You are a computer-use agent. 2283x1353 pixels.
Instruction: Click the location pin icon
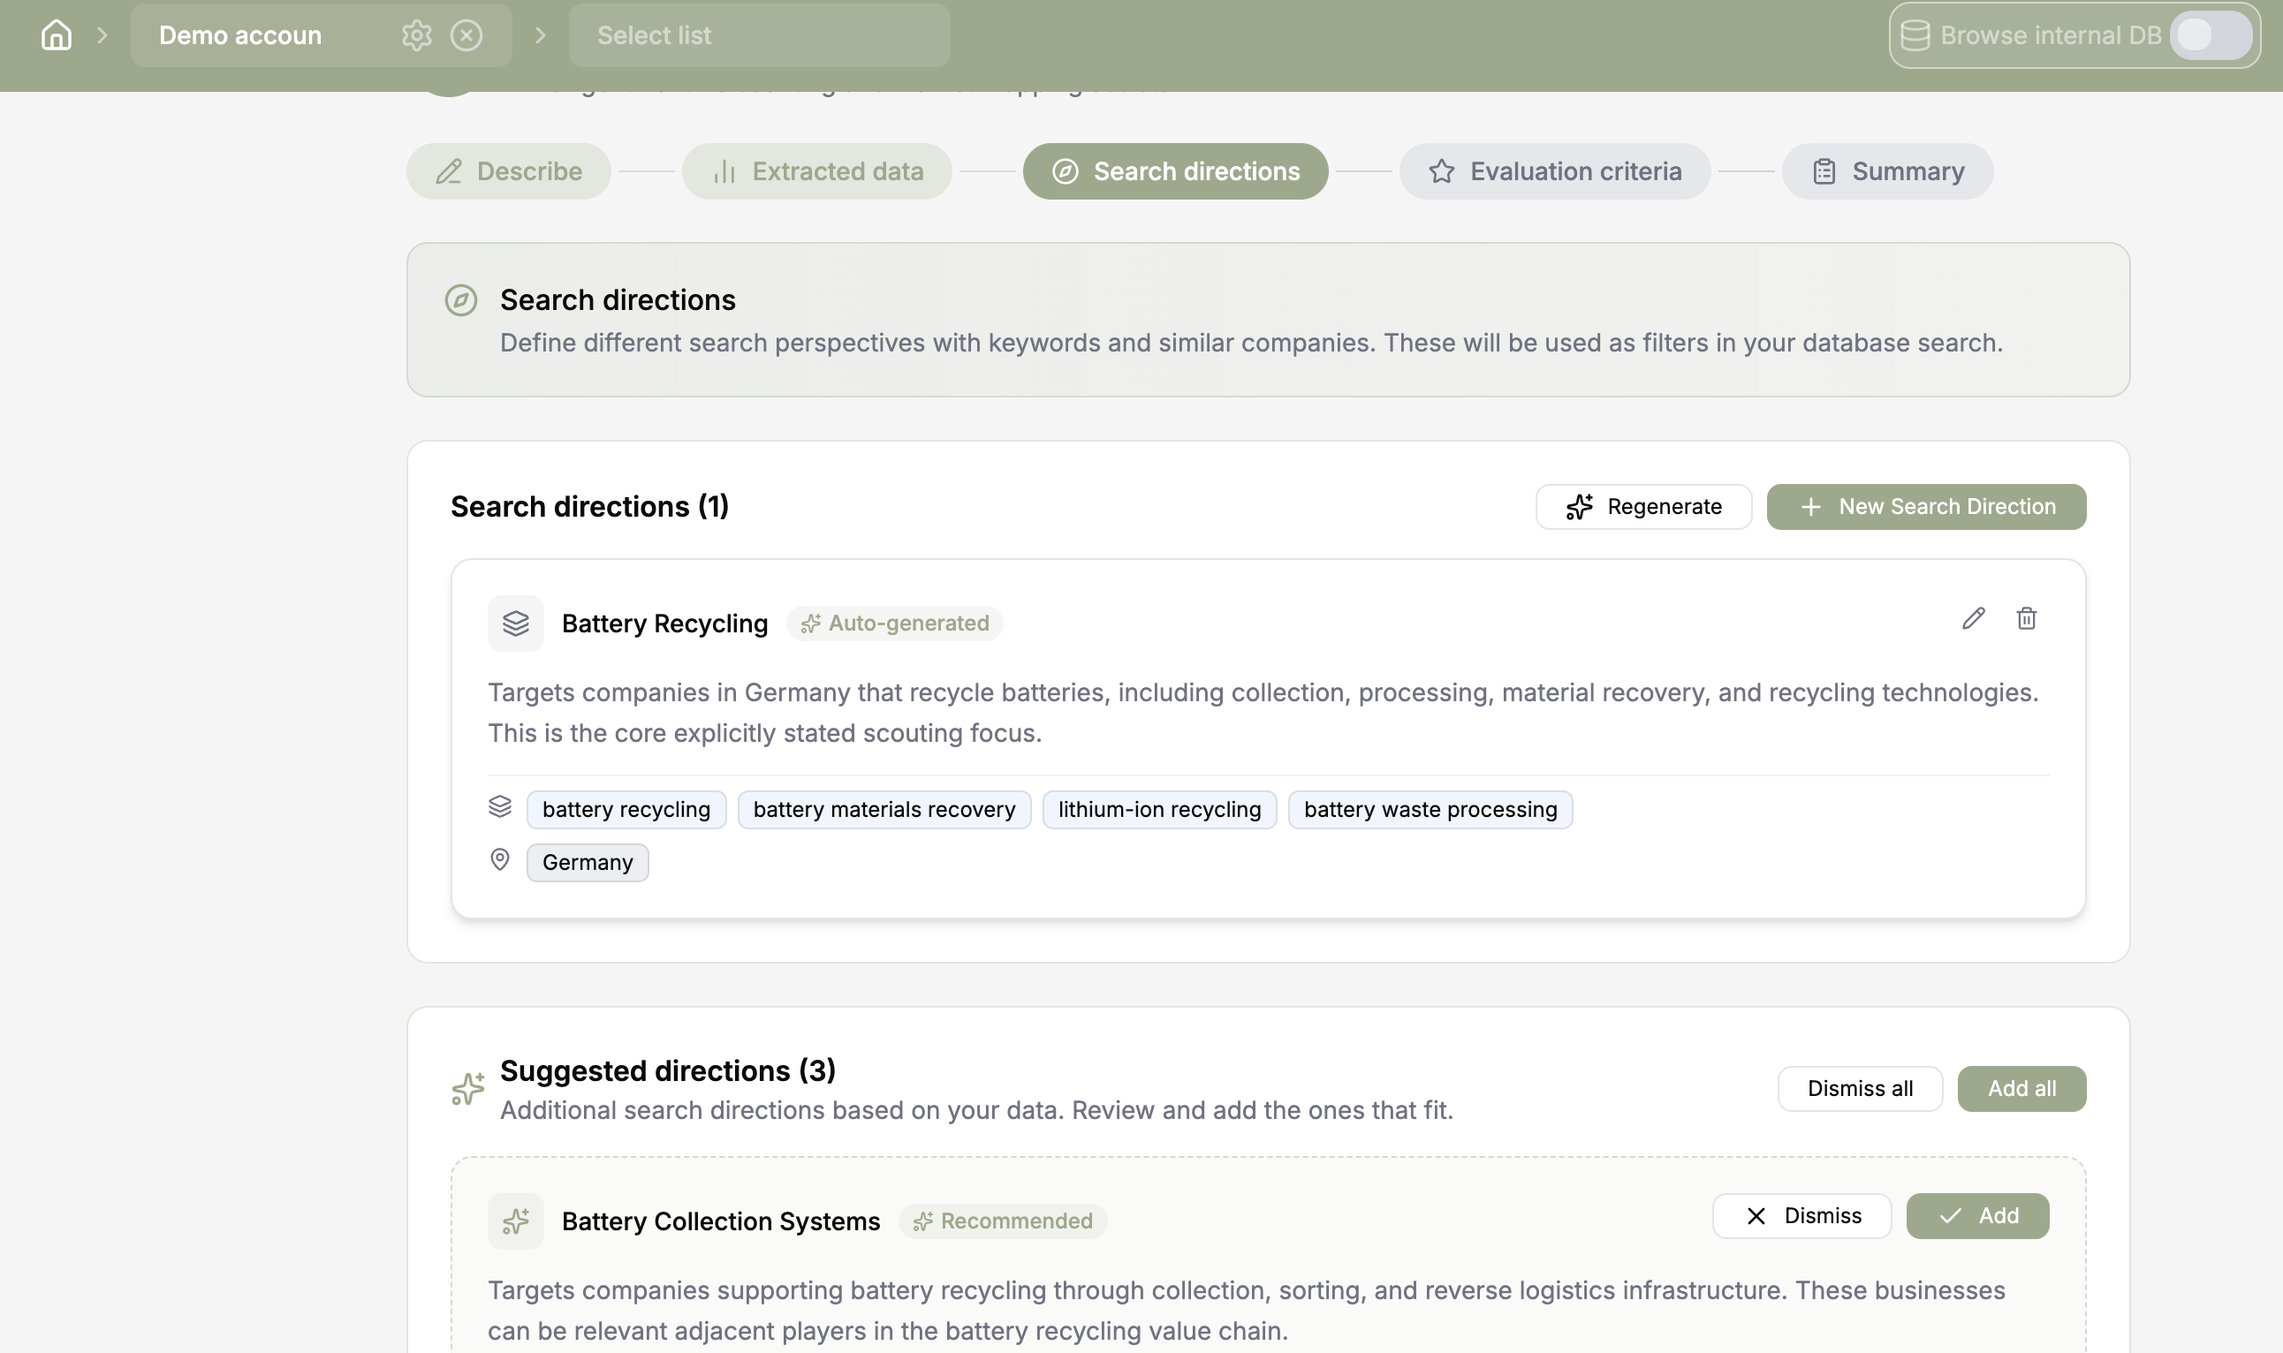(500, 860)
